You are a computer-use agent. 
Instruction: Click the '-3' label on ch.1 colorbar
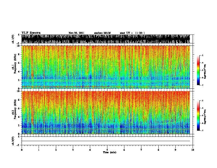pyautogui.click(x=202, y=55)
